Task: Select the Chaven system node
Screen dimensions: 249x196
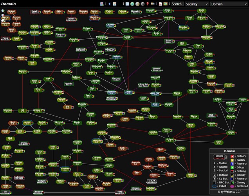Action: coord(110,25)
